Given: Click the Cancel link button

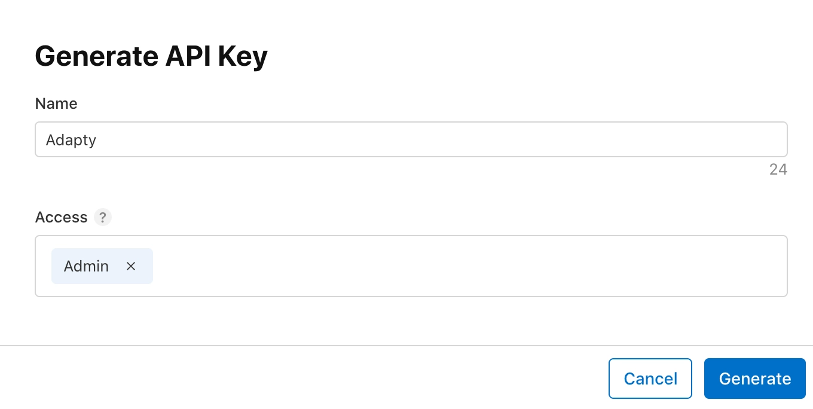Looking at the screenshot, I should click(650, 379).
